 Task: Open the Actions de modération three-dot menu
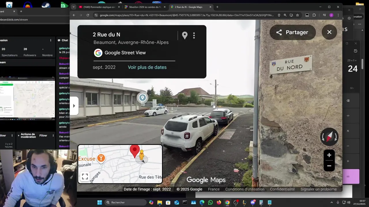[x=53, y=135]
